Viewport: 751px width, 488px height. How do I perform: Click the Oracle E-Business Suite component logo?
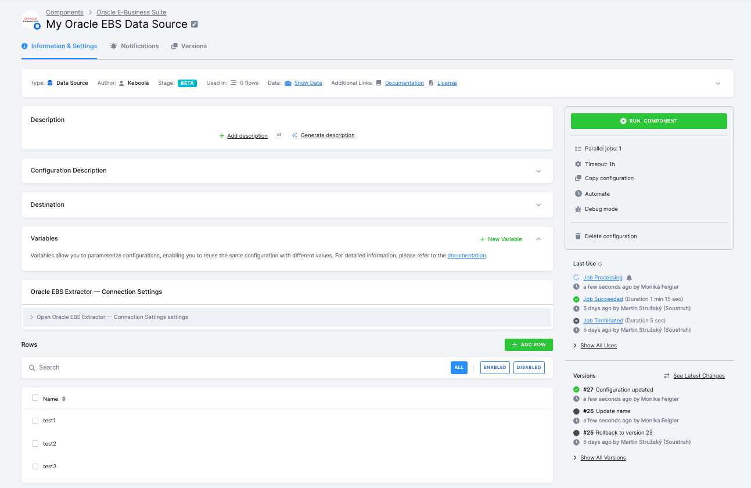tap(31, 20)
